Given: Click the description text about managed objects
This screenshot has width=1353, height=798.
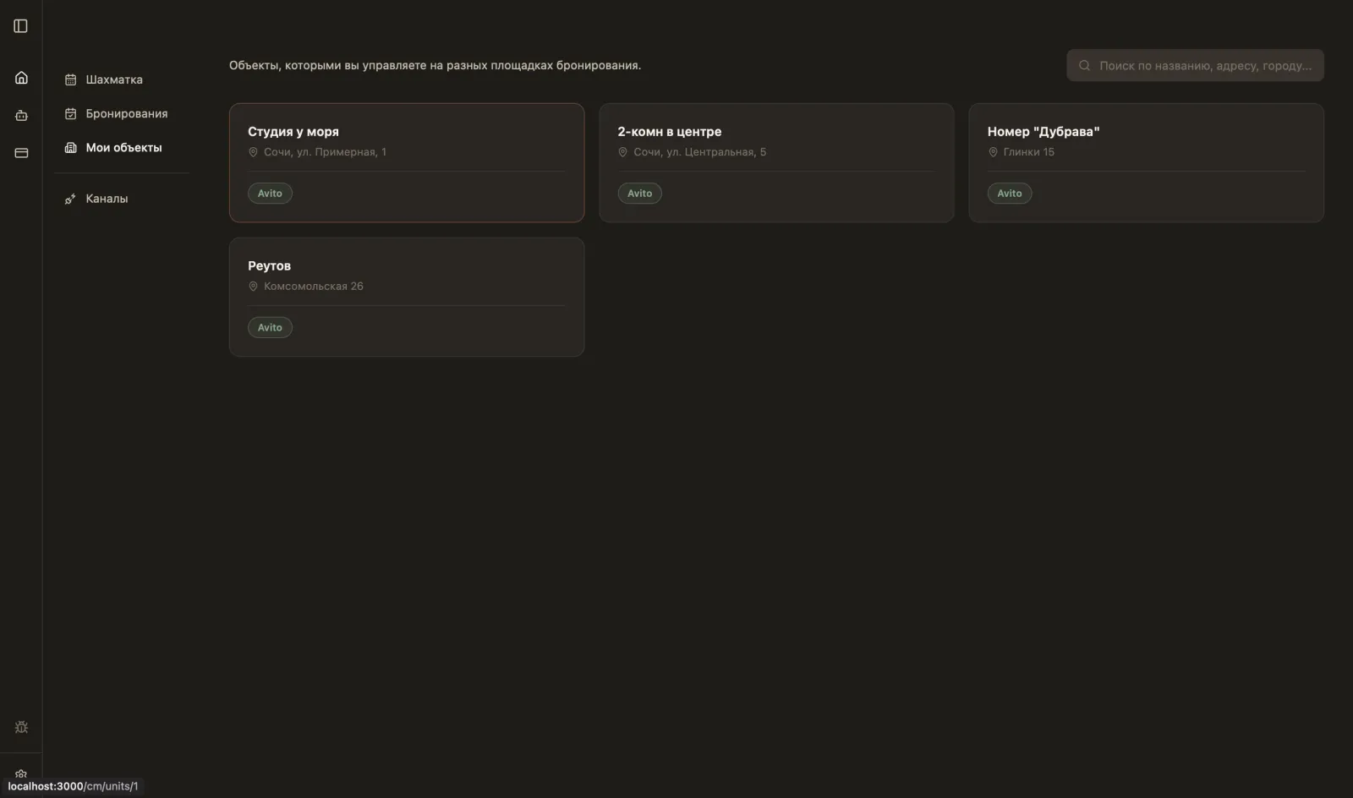Looking at the screenshot, I should pos(435,65).
